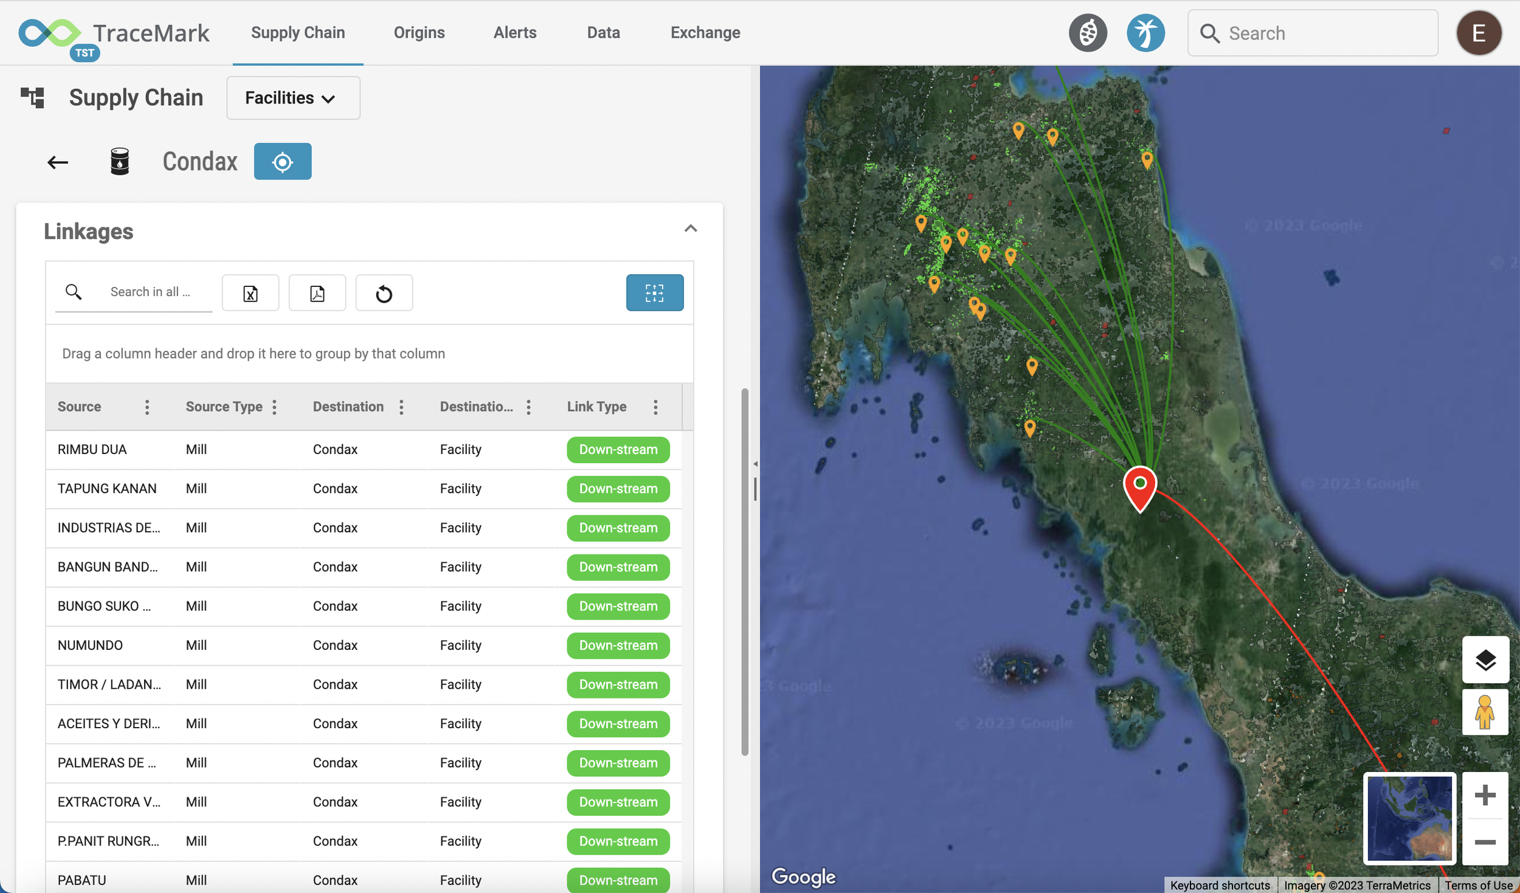Reset the linkages grid with refresh icon

tap(384, 293)
